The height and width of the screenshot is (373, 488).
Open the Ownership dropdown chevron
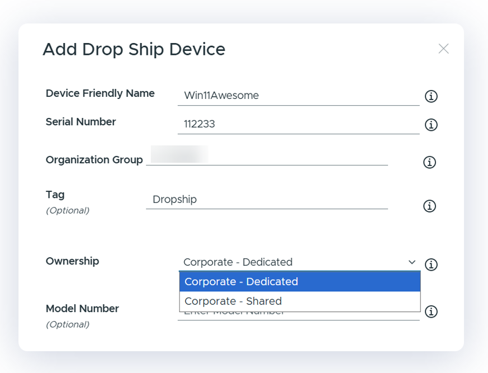(412, 262)
